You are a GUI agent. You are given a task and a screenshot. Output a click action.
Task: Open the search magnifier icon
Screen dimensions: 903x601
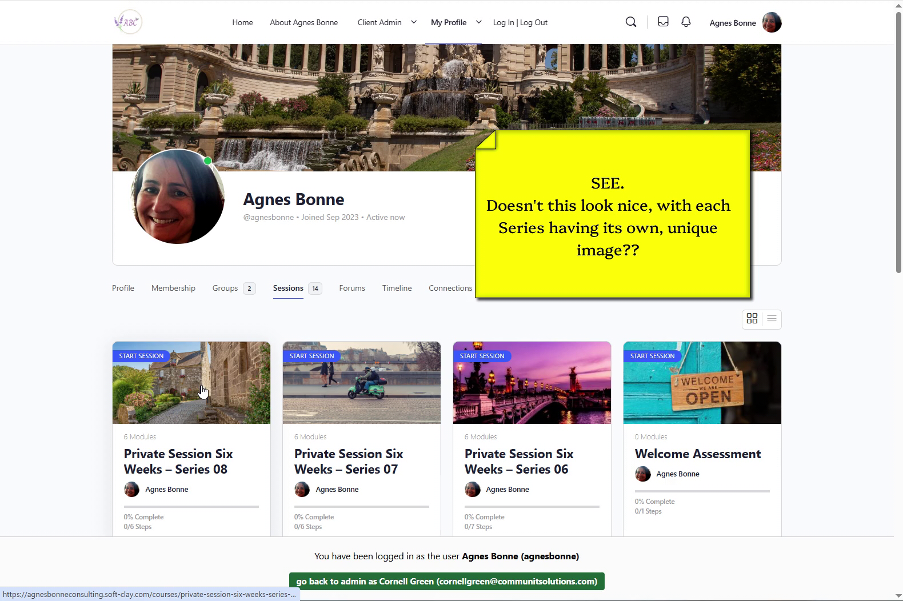(x=631, y=22)
